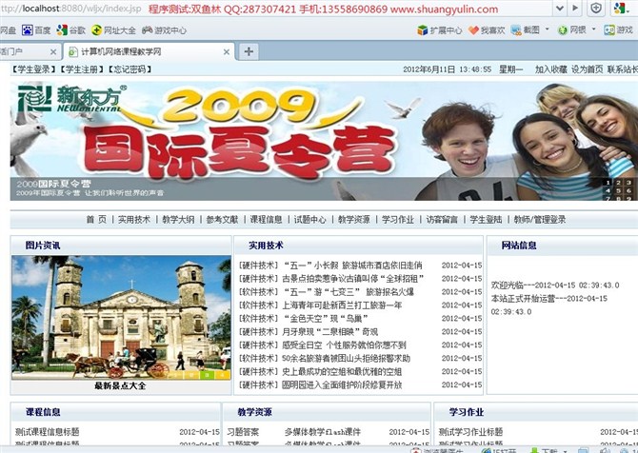Screen dimensions: 638x453
Task: Click the 网银 online banking icon
Action: pyautogui.click(x=563, y=30)
